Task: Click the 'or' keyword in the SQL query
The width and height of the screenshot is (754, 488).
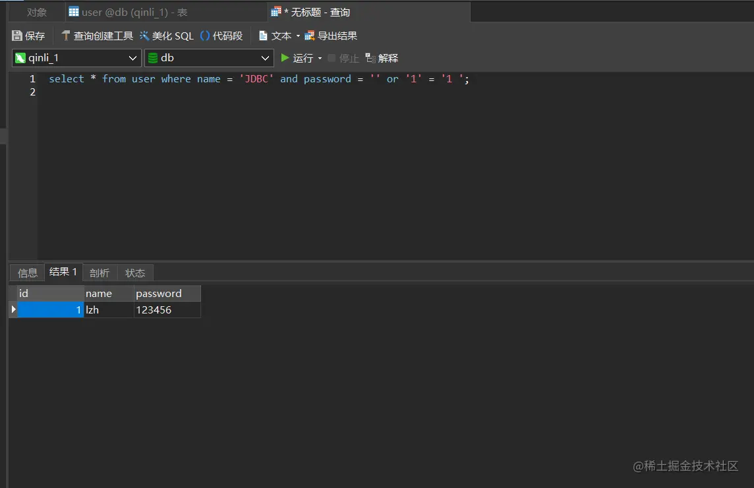Action: (392, 79)
